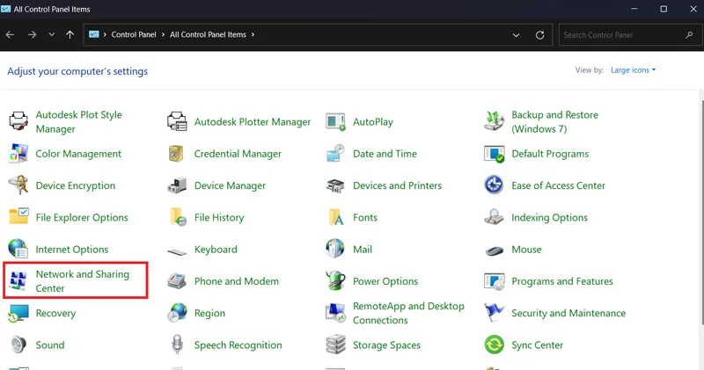This screenshot has width=704, height=370.
Task: Click the vertical scrollbar on the right
Action: point(701,211)
